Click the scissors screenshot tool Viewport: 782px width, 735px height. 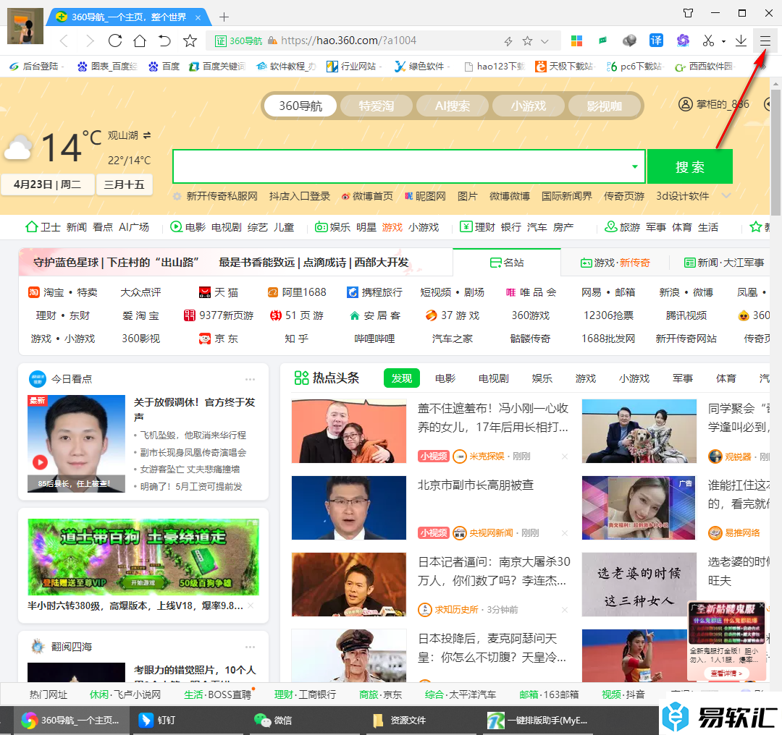[708, 41]
